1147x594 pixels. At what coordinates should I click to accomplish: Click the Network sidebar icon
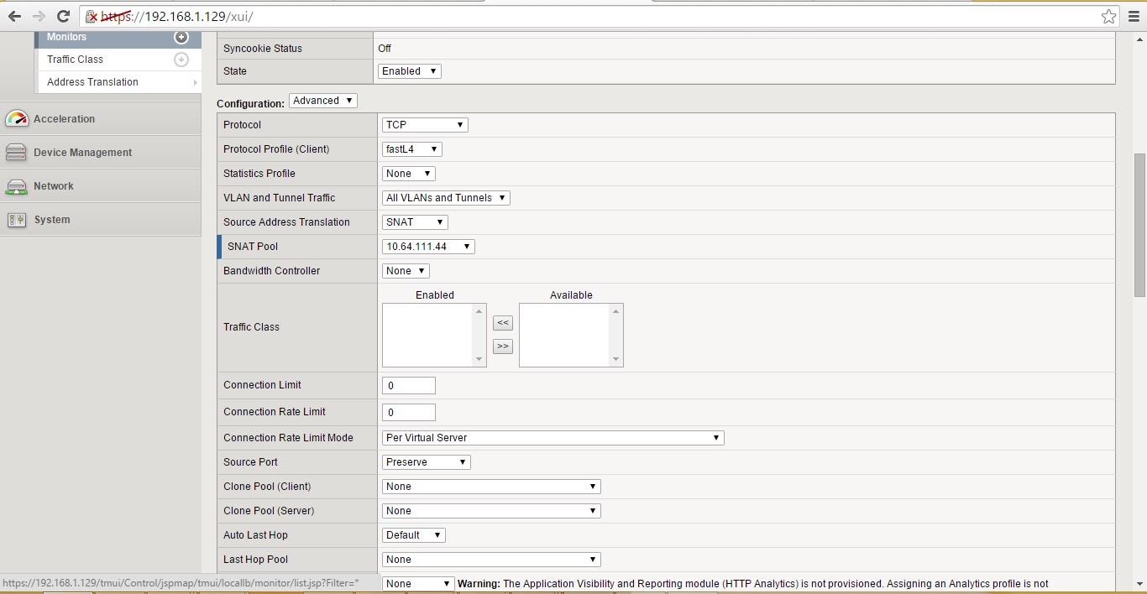pyautogui.click(x=18, y=185)
